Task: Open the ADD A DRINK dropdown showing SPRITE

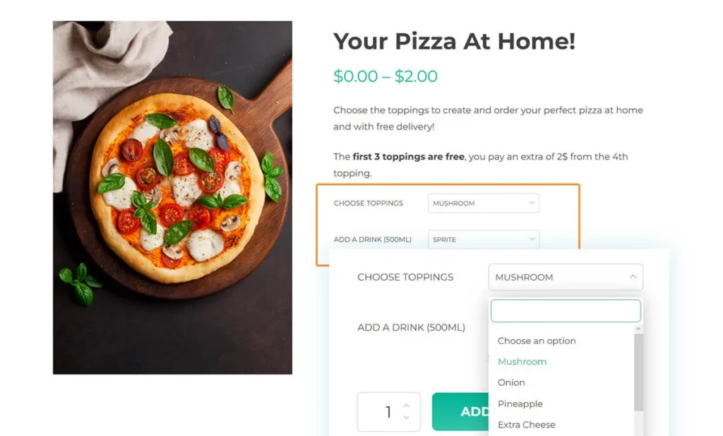Action: click(x=483, y=239)
